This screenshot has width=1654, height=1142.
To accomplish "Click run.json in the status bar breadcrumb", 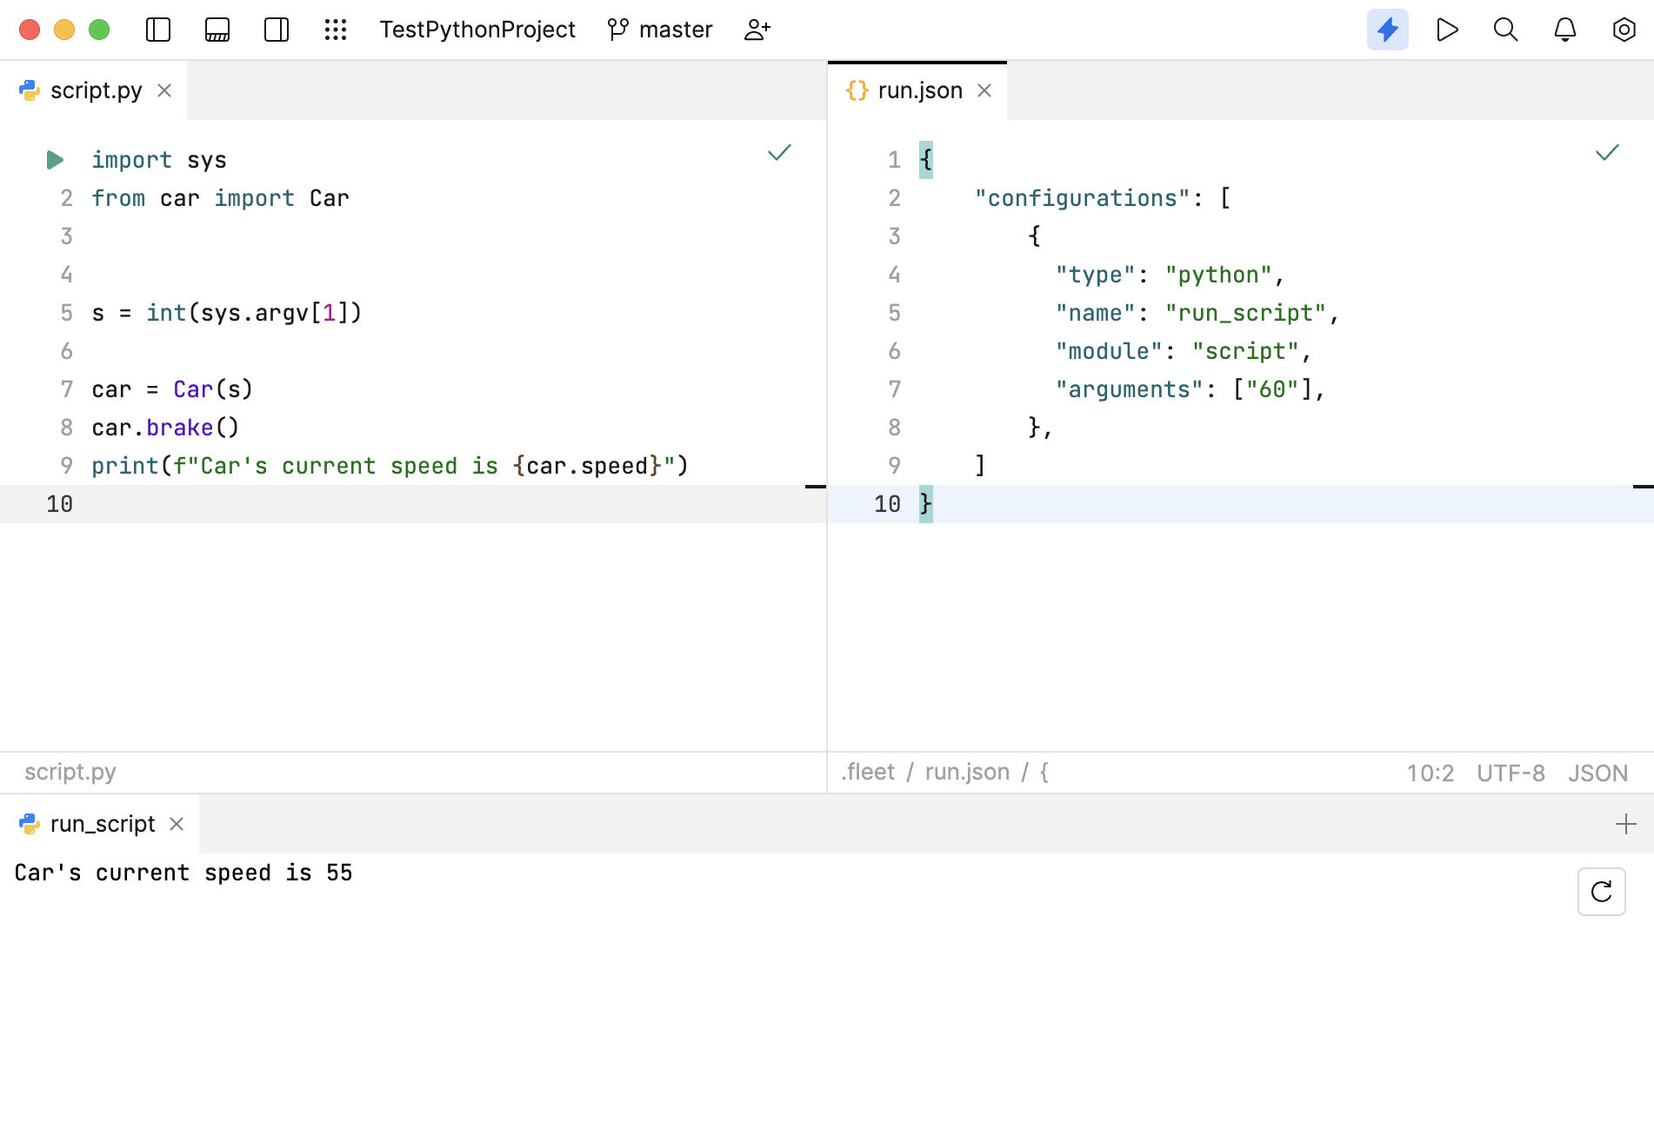I will (x=966, y=773).
